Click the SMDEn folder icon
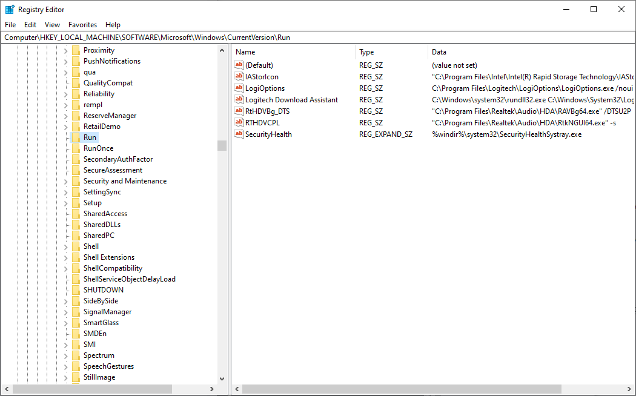Screen dimensions: 636x396 76,334
